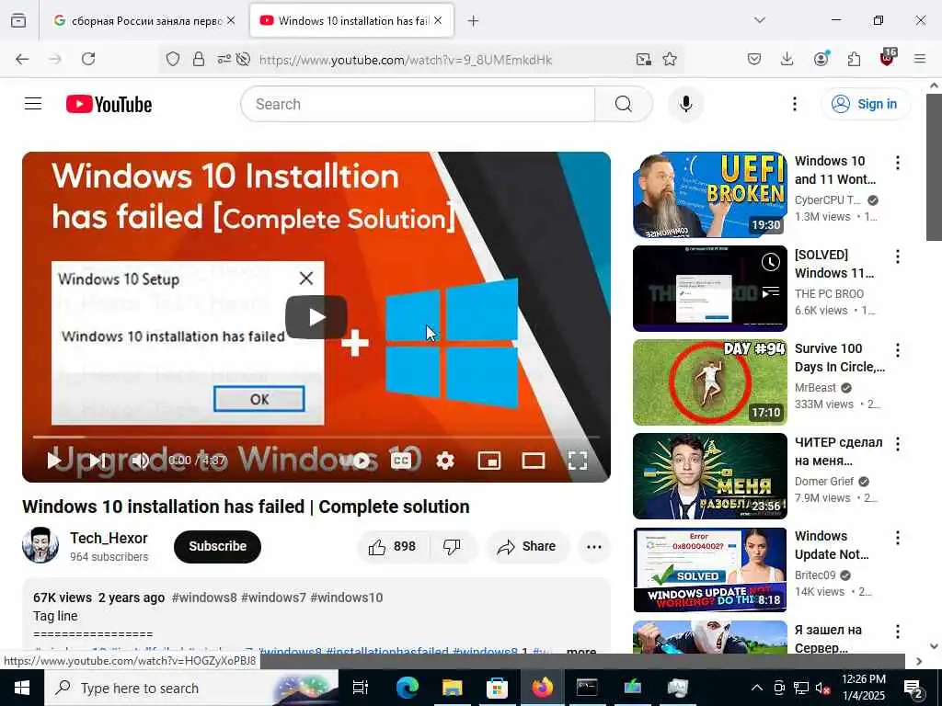Open a new browser tab
Viewport: 942px width, 706px height.
point(473,21)
